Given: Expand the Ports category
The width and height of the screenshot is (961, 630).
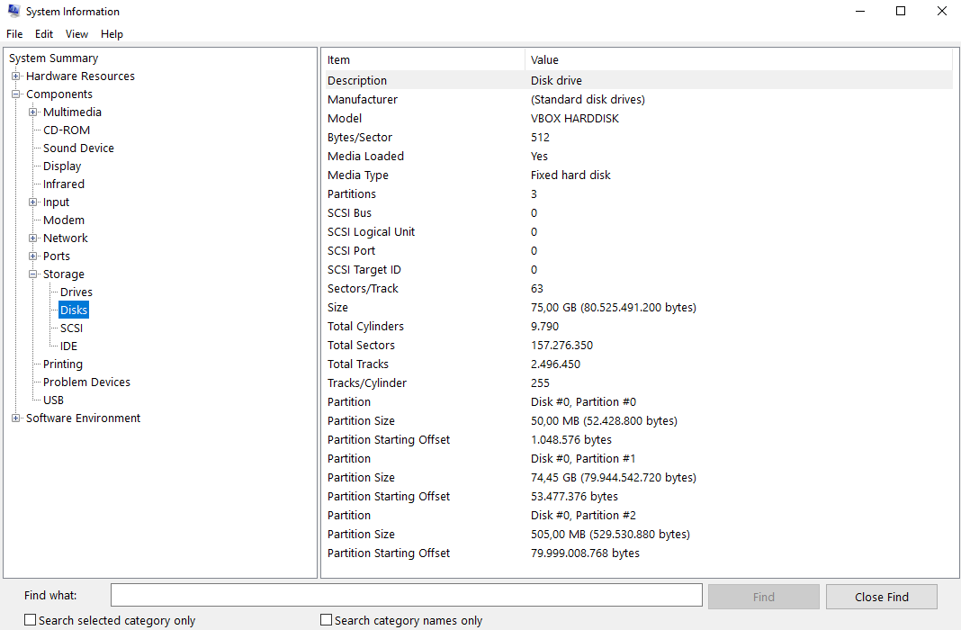Looking at the screenshot, I should click(32, 256).
